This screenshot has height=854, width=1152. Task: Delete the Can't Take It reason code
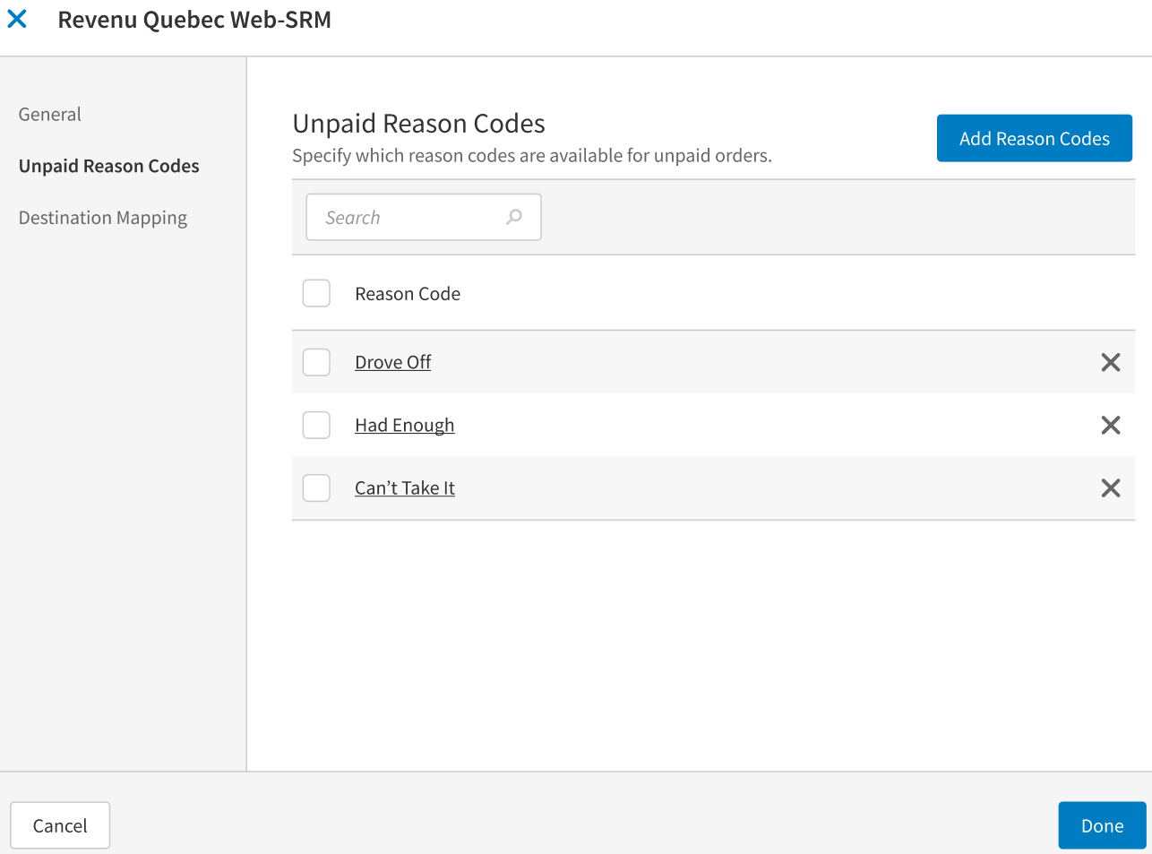coord(1110,487)
